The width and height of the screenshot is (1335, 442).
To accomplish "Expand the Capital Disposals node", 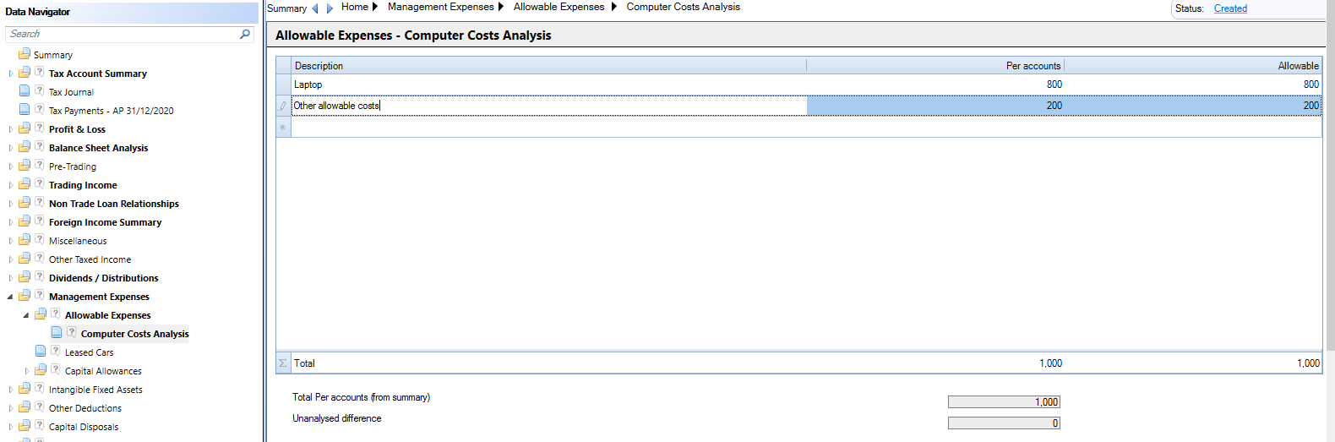I will click(10, 427).
